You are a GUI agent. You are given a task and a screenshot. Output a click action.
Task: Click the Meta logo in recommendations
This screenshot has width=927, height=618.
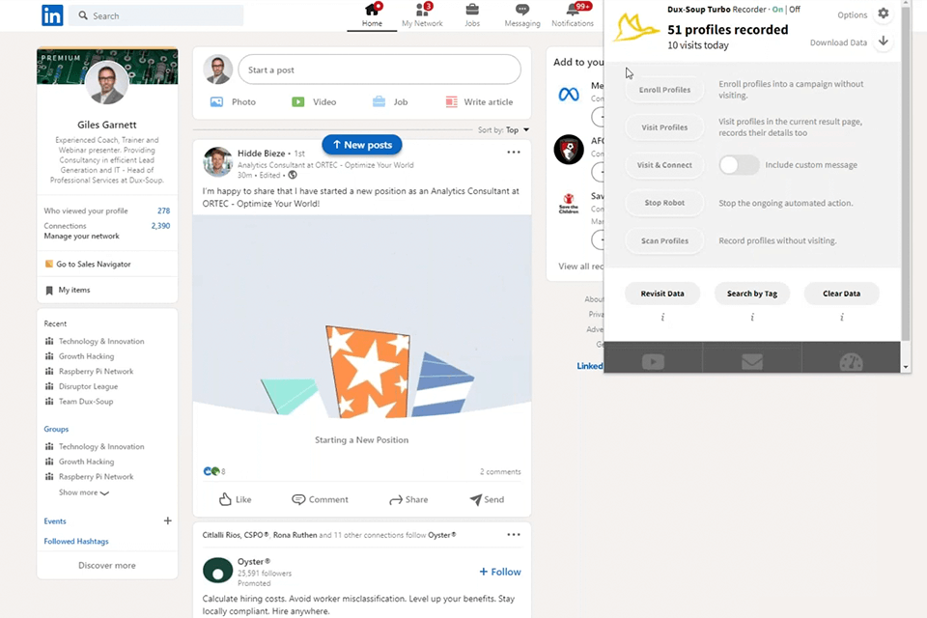(568, 94)
